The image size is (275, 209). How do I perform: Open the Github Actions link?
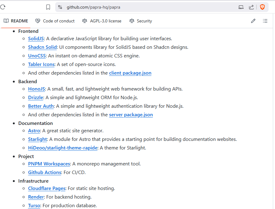pyautogui.click(x=44, y=173)
